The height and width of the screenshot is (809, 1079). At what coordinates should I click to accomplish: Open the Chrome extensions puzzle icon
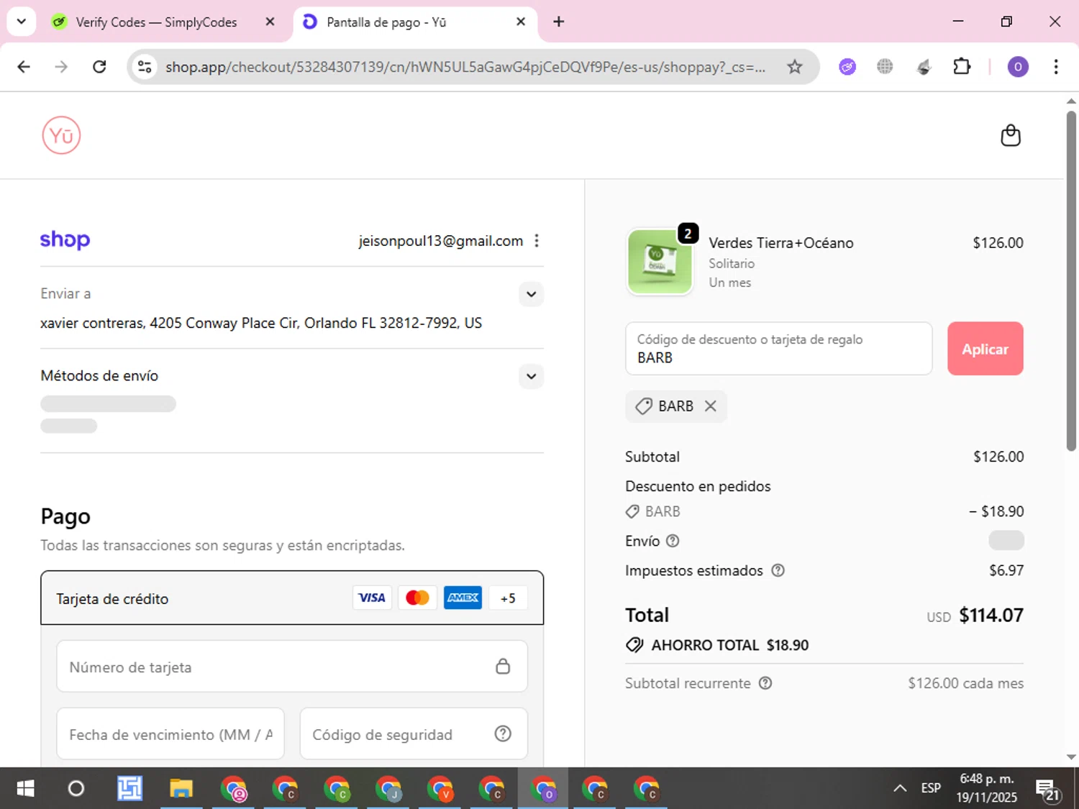[x=962, y=67]
